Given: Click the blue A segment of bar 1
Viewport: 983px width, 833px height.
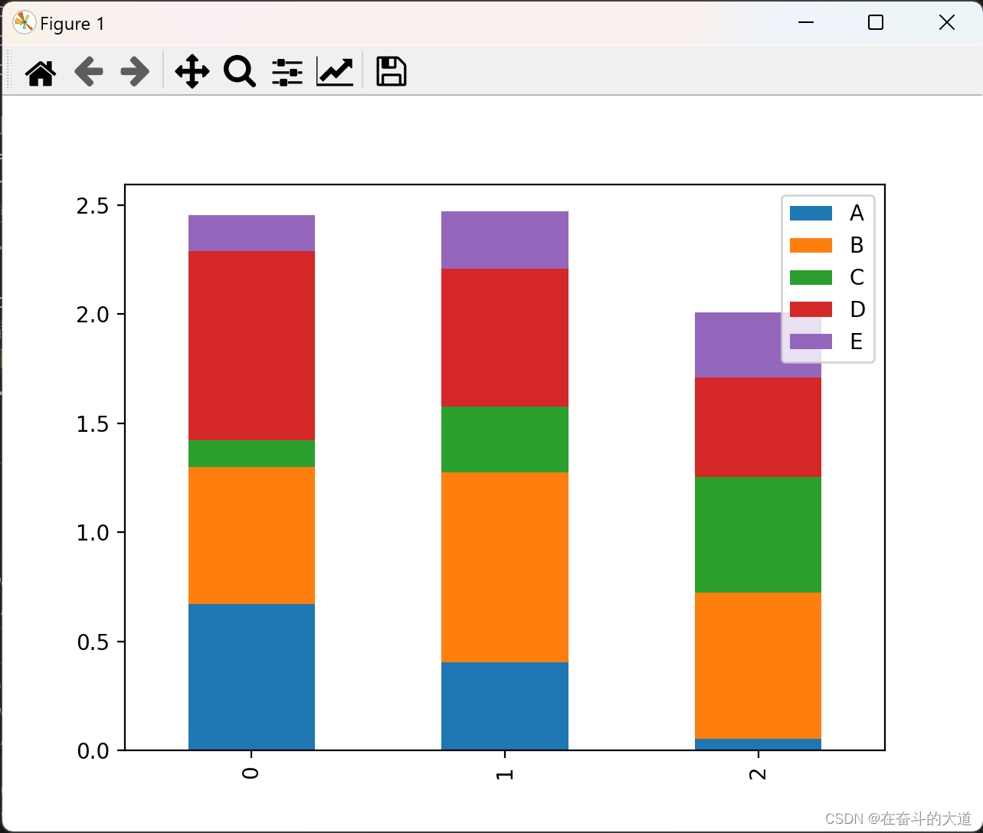Looking at the screenshot, I should point(504,706).
